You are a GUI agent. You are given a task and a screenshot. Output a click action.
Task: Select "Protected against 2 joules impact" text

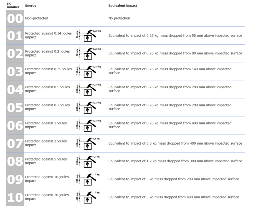(46, 143)
